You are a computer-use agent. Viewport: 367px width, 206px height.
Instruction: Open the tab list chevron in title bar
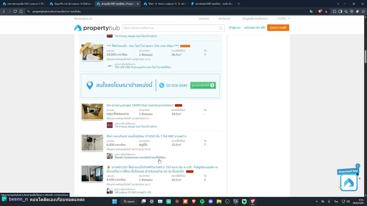[338, 4]
